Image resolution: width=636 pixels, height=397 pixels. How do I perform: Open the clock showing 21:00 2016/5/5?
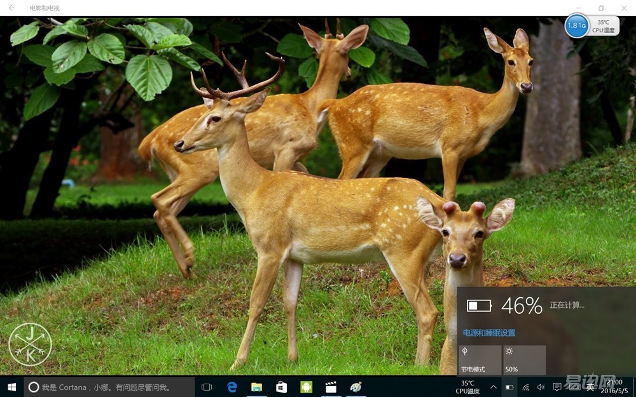[614, 387]
